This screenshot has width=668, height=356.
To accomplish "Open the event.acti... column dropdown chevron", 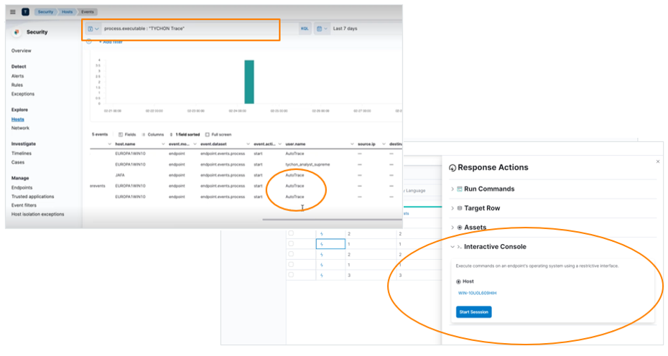I will (x=280, y=144).
